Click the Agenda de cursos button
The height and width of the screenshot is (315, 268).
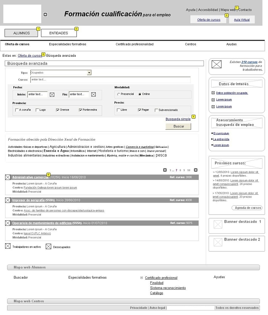(x=247, y=208)
